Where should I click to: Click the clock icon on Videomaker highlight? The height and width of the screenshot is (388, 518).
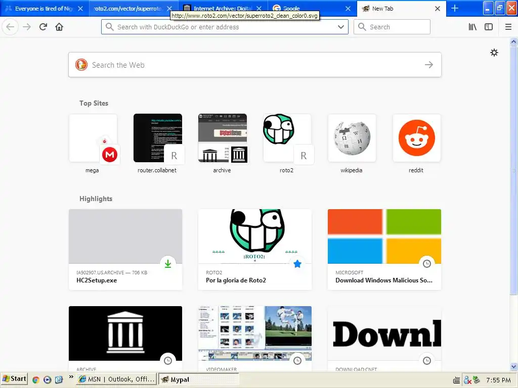[297, 361]
